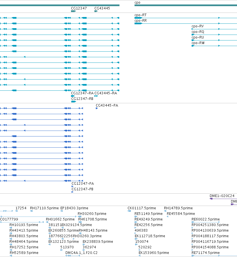Select RH43803.5prime EST label
Screen dimensions: 237x257
(24, 236)
